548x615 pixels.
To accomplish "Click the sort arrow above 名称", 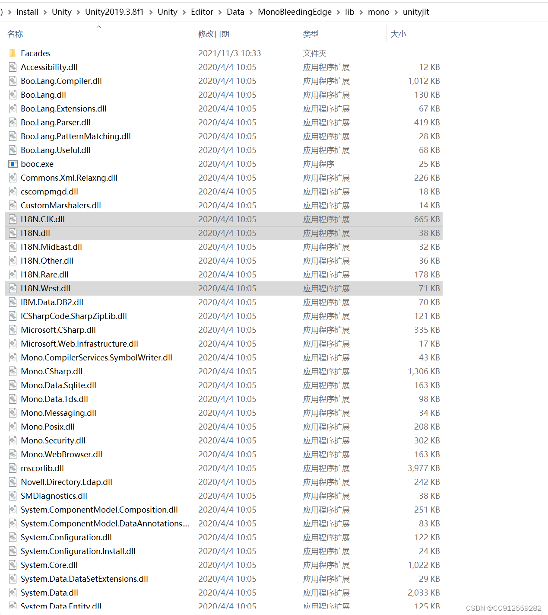I will click(x=98, y=27).
